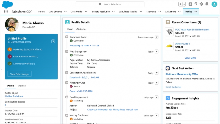
Task: Click the Profile Details header icon
Action: coord(67,22)
